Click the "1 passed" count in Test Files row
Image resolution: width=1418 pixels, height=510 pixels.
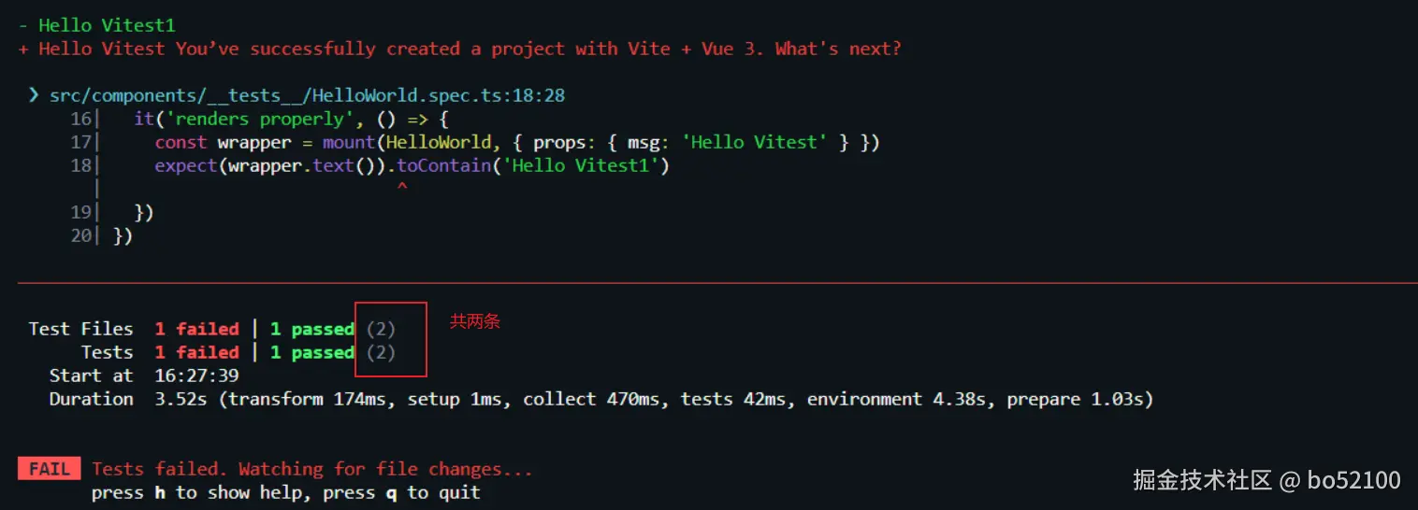coord(311,329)
